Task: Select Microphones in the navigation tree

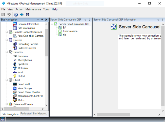Action: pyautogui.click(x=25, y=60)
